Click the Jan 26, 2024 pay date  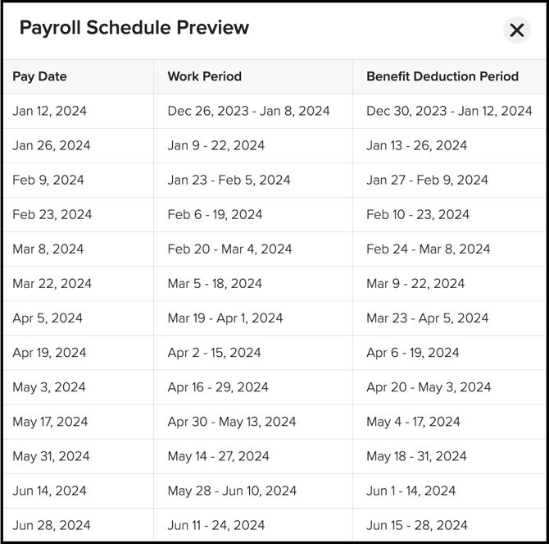click(51, 145)
